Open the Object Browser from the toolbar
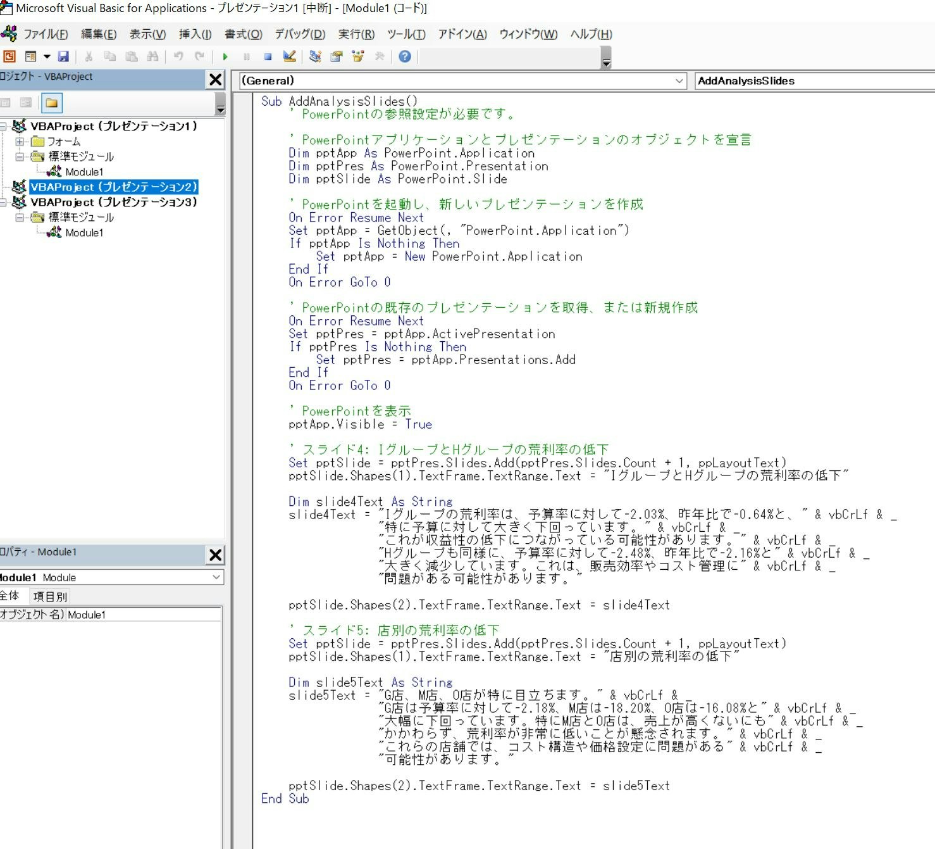The height and width of the screenshot is (849, 935). pyautogui.click(x=356, y=57)
